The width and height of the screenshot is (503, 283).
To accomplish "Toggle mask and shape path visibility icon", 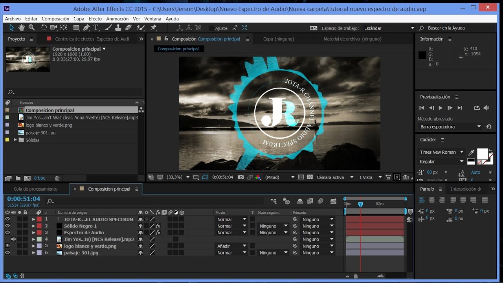I will pyautogui.click(x=205, y=177).
